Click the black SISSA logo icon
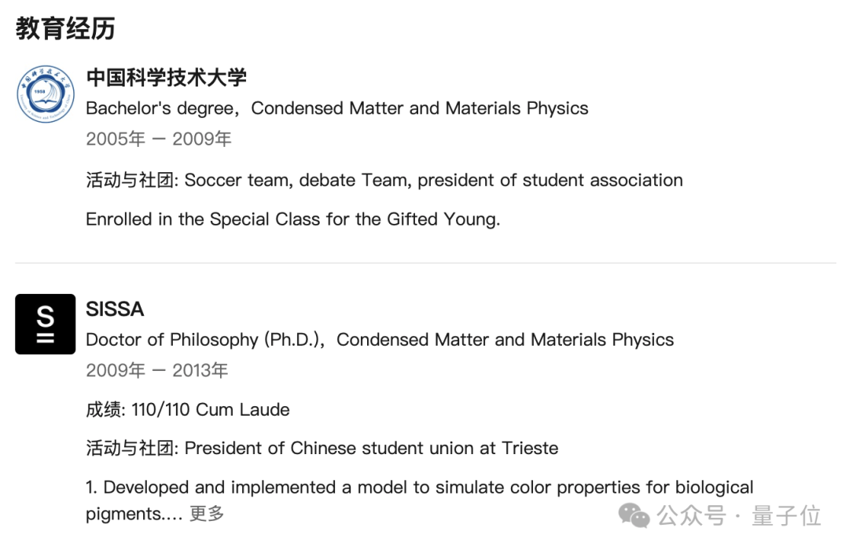849x550 pixels. (46, 324)
